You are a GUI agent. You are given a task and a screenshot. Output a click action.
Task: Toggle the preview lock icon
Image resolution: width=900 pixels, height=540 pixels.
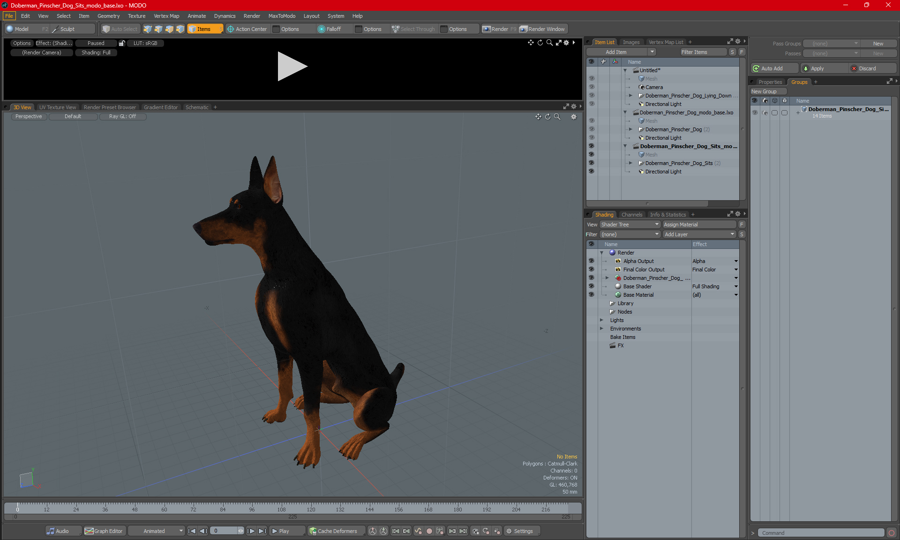point(122,43)
